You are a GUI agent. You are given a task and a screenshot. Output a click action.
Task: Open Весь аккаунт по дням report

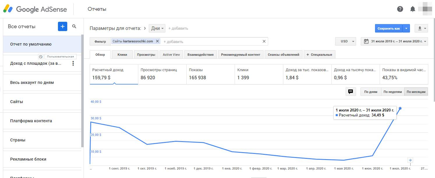coord(42,82)
